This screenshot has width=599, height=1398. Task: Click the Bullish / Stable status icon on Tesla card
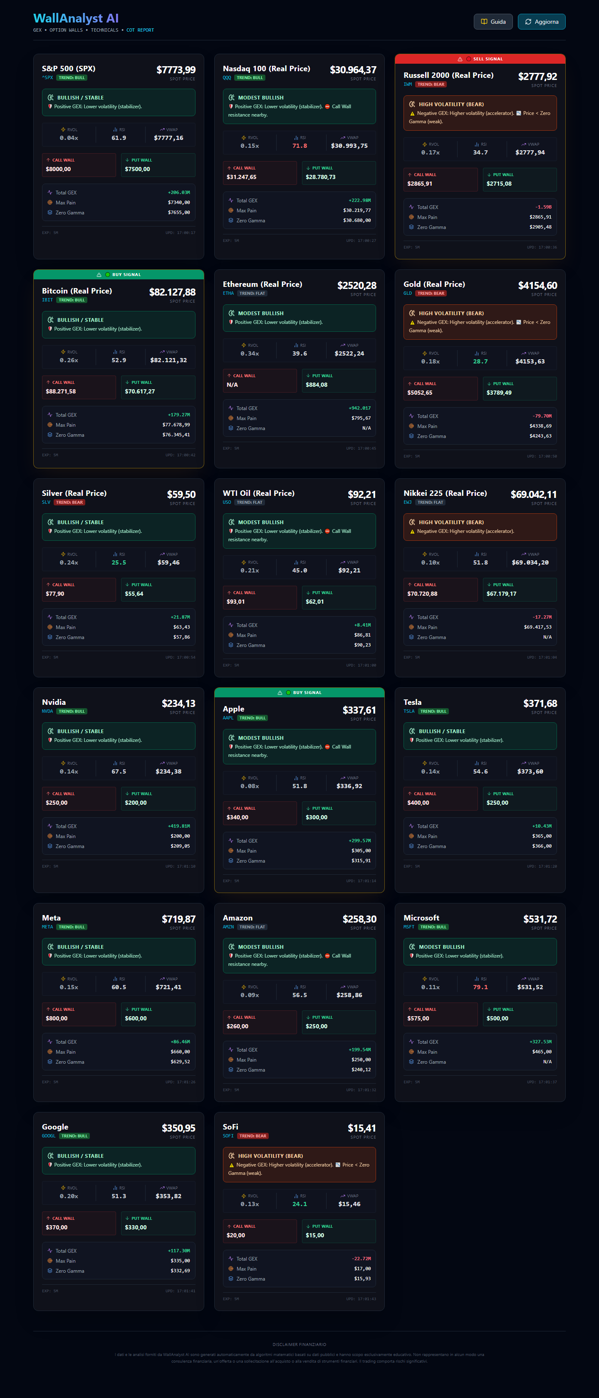(x=412, y=731)
